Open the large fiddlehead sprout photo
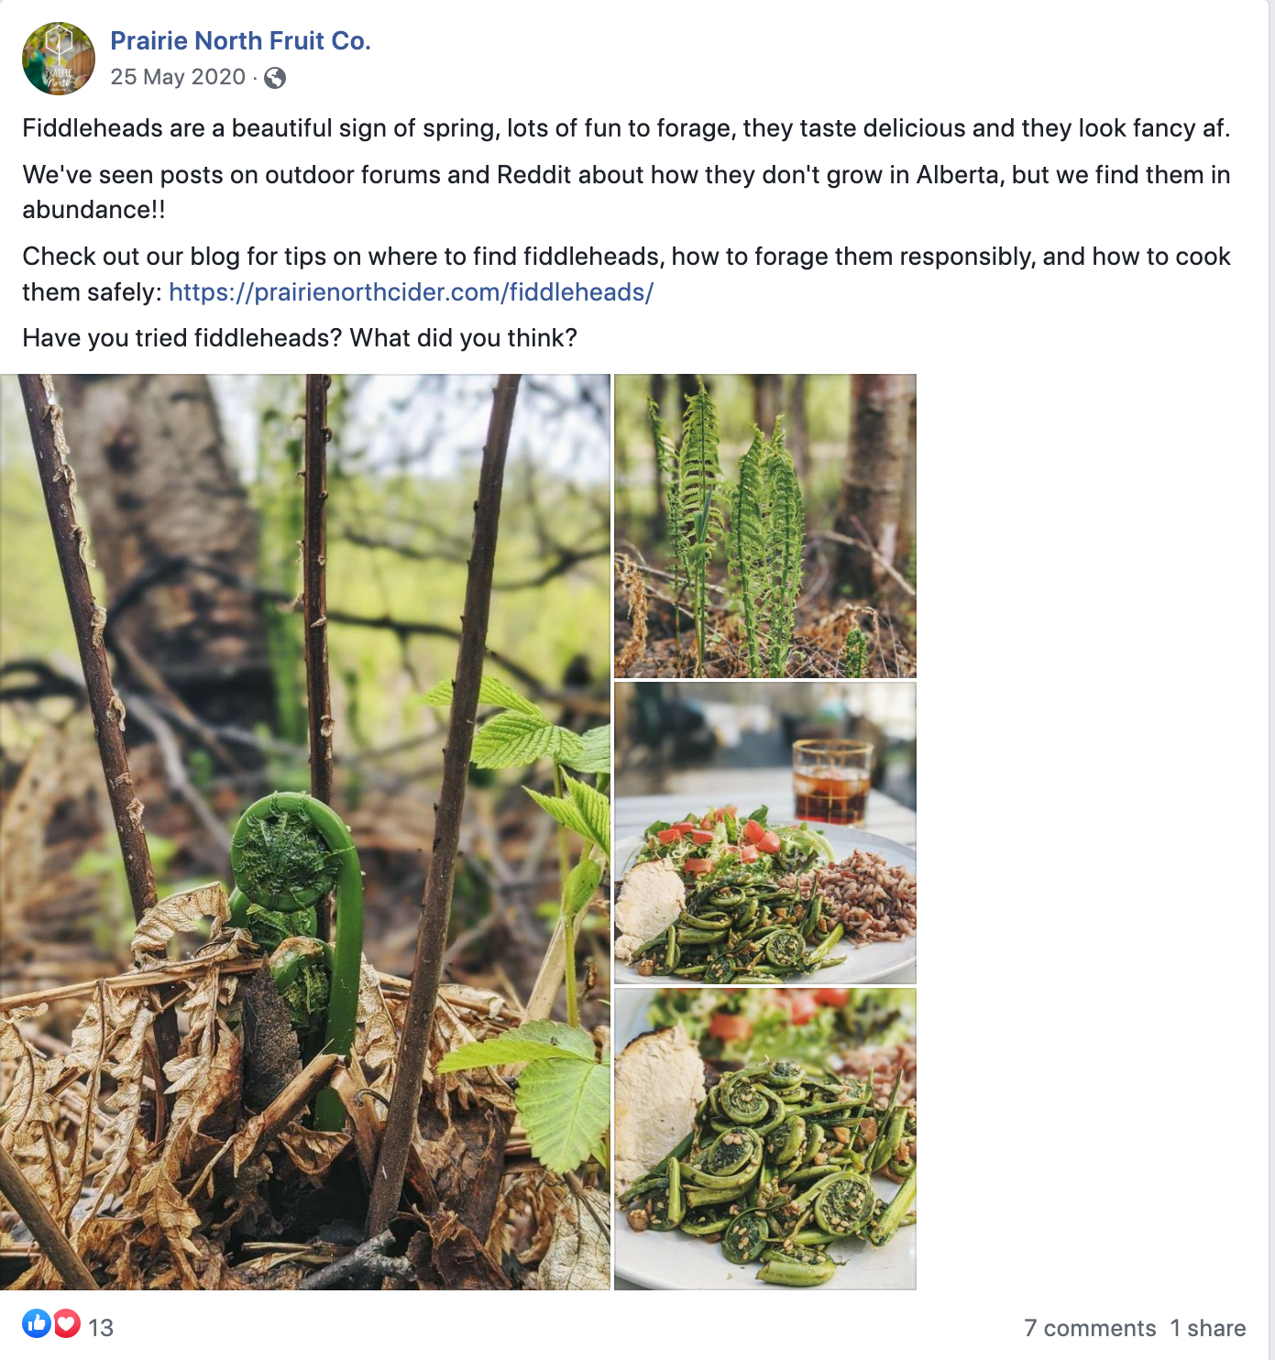 [304, 831]
